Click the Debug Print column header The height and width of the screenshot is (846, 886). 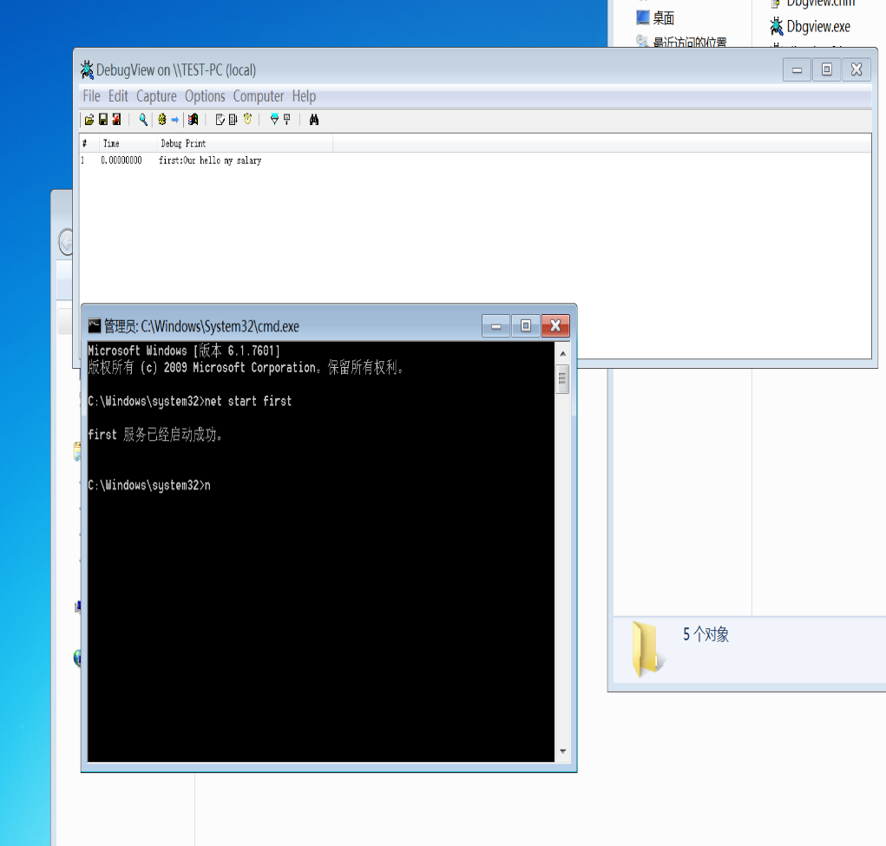(x=246, y=143)
